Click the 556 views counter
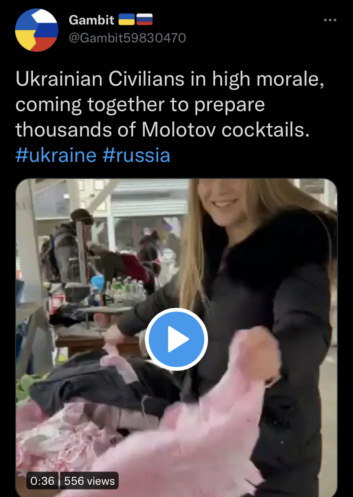Image resolution: width=353 pixels, height=497 pixels. [x=89, y=481]
